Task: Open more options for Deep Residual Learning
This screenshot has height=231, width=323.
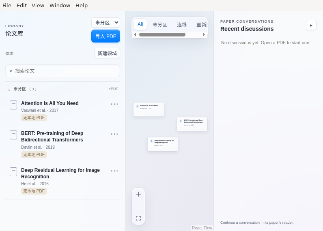Action: coord(114,171)
